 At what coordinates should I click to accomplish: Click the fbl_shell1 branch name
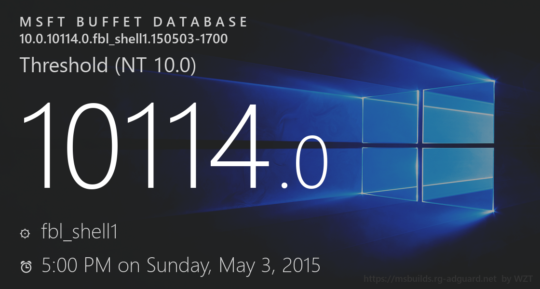tap(80, 233)
